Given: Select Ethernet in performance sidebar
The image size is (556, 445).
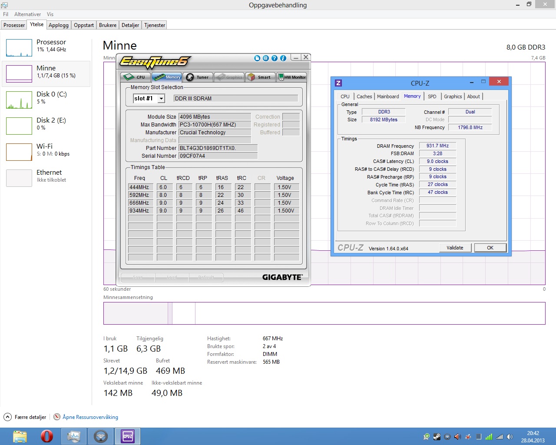Looking at the screenshot, I should click(x=46, y=178).
